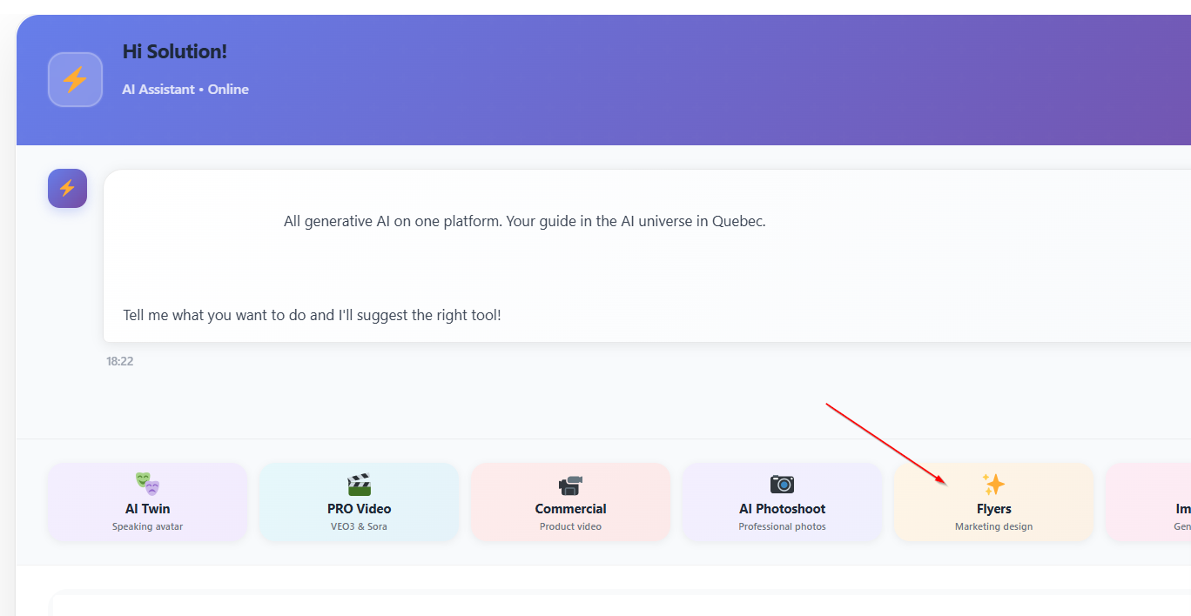Click the sparkles Flyers icon
The height and width of the screenshot is (616, 1191).
(x=993, y=484)
